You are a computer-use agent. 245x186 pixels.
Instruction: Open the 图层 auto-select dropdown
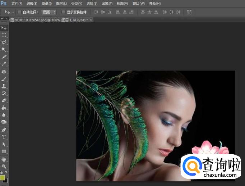(x=49, y=12)
